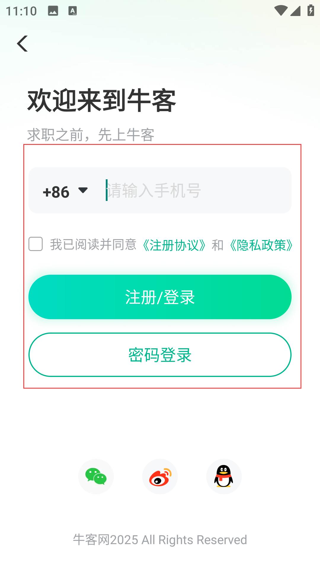320x569 pixels.
Task: Tap the battery charging status icon
Action: (311, 10)
